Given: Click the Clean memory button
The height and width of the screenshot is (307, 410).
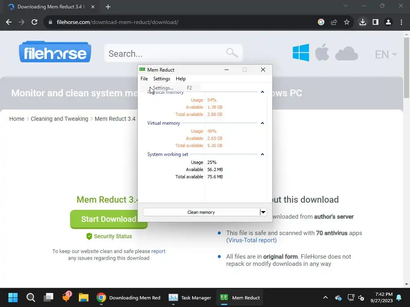Looking at the screenshot, I should click(x=201, y=212).
